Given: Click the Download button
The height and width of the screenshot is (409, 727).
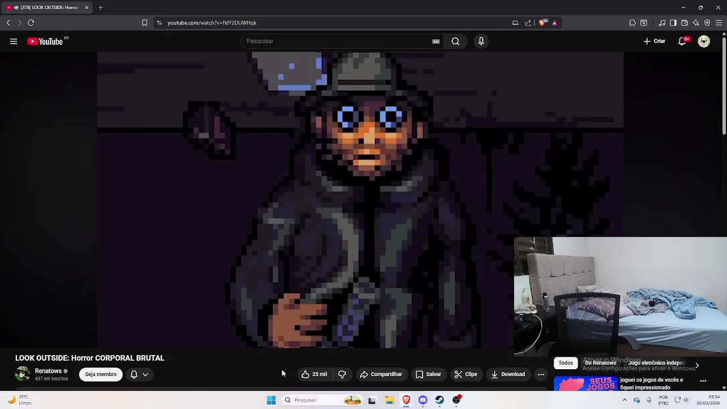Looking at the screenshot, I should click(x=508, y=374).
